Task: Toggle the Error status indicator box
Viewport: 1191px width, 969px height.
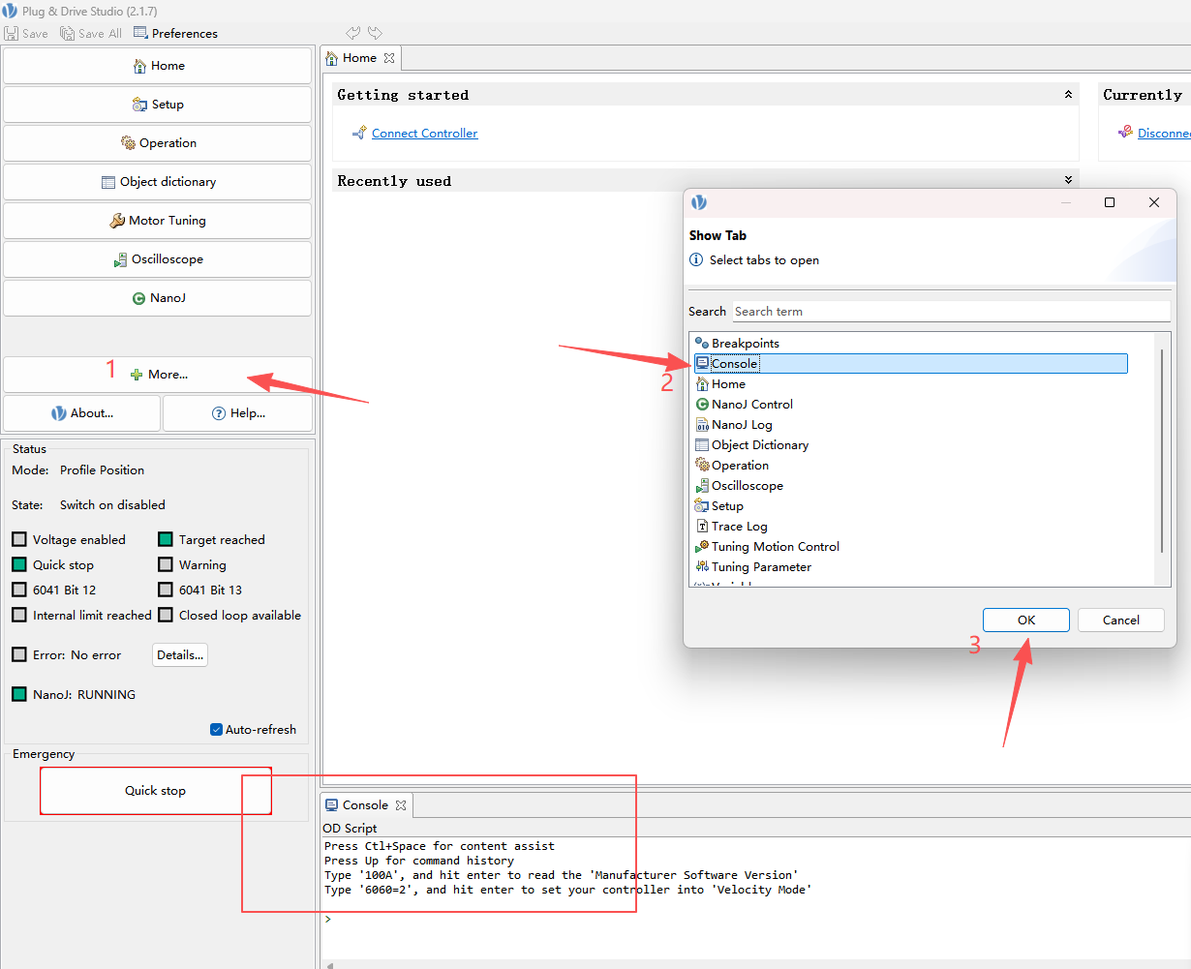Action: (x=19, y=655)
